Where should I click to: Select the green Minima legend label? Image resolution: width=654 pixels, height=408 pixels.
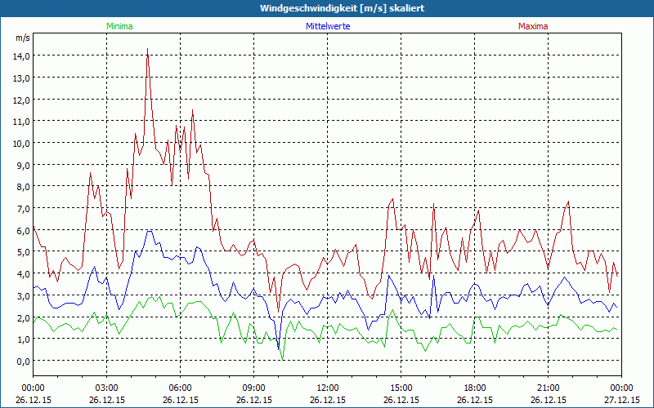(119, 26)
